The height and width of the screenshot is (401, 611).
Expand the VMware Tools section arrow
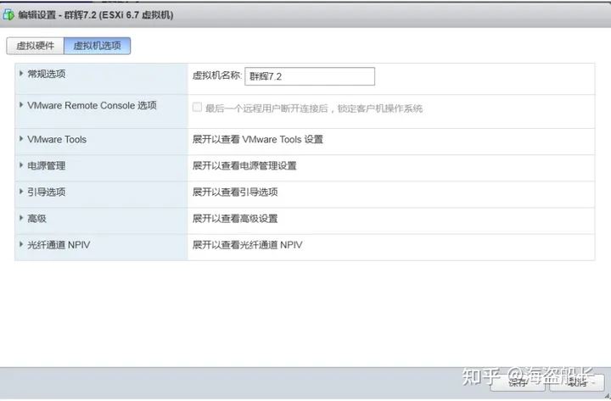pyautogui.click(x=21, y=139)
